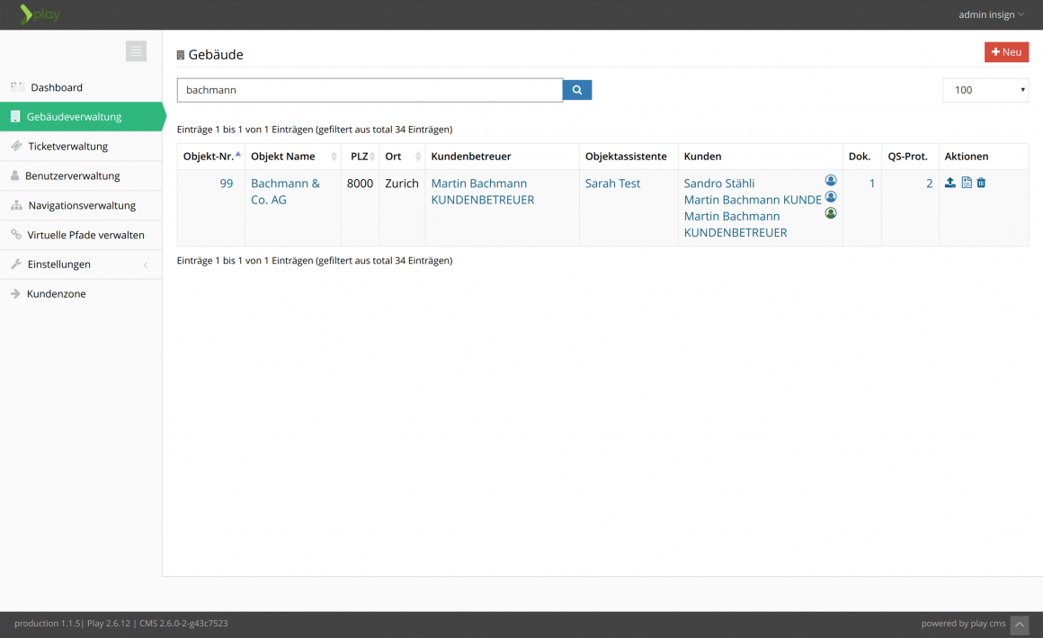Open object number 99 link
The width and height of the screenshot is (1043, 638).
(x=227, y=184)
